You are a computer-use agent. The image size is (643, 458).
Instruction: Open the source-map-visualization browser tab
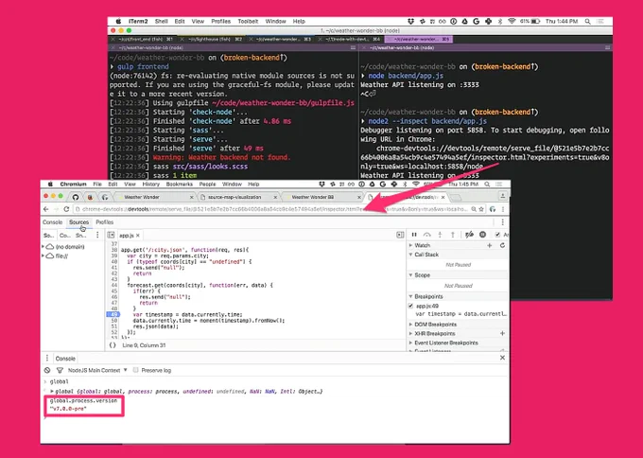tap(238, 197)
